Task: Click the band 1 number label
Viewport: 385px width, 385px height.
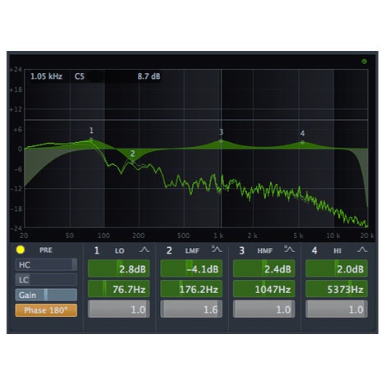Action: point(97,250)
